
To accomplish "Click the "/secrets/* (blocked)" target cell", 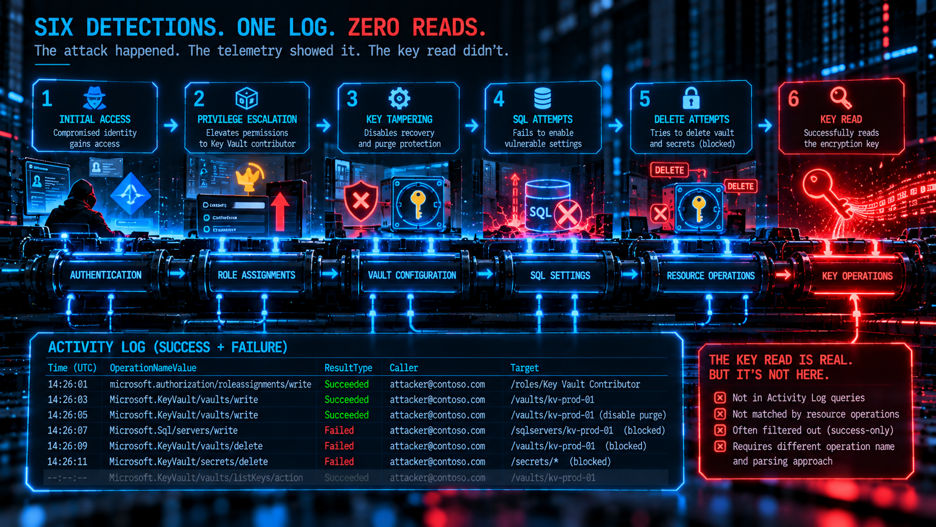I will [x=560, y=462].
